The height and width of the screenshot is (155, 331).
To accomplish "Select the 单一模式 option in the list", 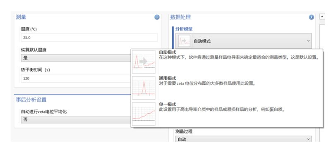I will [x=227, y=114].
